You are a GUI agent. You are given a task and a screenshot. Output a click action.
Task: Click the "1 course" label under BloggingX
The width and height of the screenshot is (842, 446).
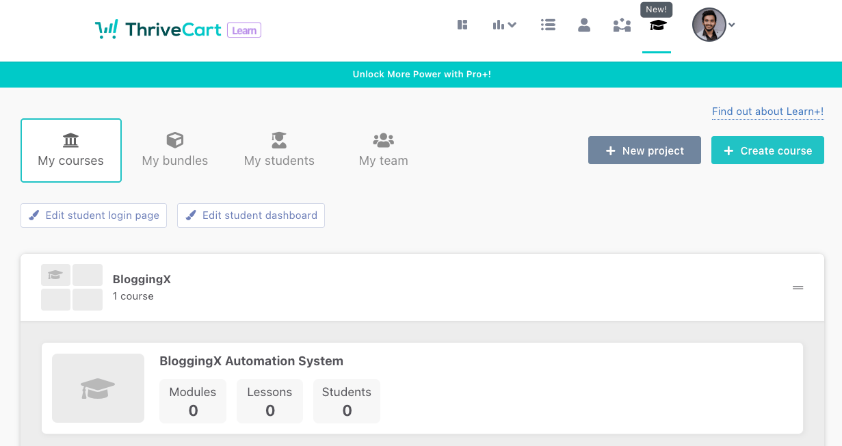coord(133,296)
